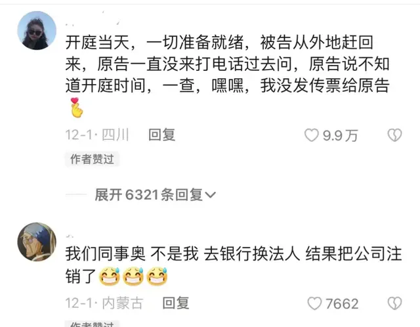
Task: Tap the 9.9万 like count
Action: [x=340, y=135]
